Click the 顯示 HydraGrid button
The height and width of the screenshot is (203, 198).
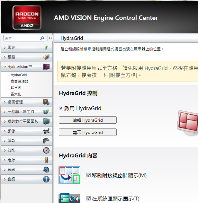88,132
